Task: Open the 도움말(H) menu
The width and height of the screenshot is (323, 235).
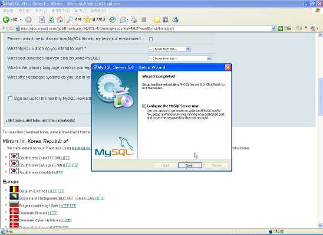Action: coord(98,10)
